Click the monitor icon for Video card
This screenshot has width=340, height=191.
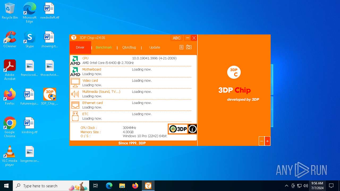[x=75, y=83]
